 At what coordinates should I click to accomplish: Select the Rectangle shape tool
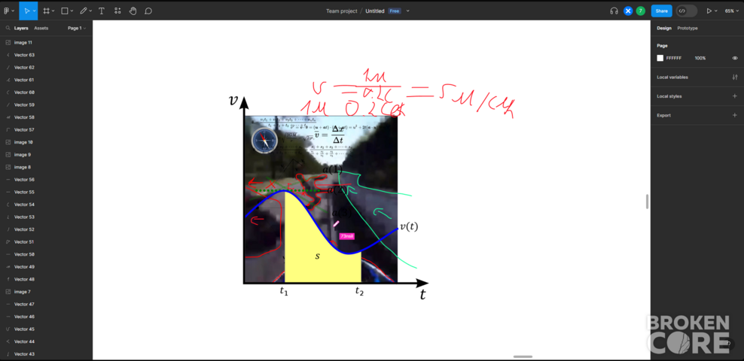click(x=65, y=11)
